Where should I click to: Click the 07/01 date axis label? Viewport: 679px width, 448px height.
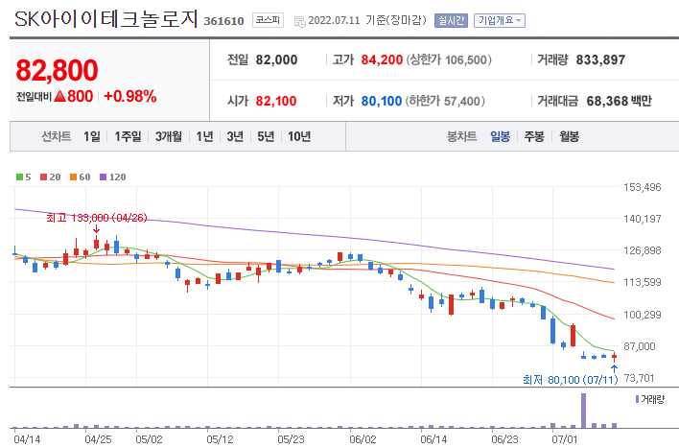564,439
